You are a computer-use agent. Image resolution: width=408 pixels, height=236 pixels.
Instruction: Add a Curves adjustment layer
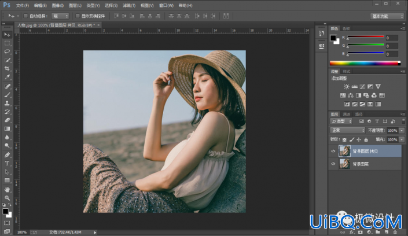point(362,87)
